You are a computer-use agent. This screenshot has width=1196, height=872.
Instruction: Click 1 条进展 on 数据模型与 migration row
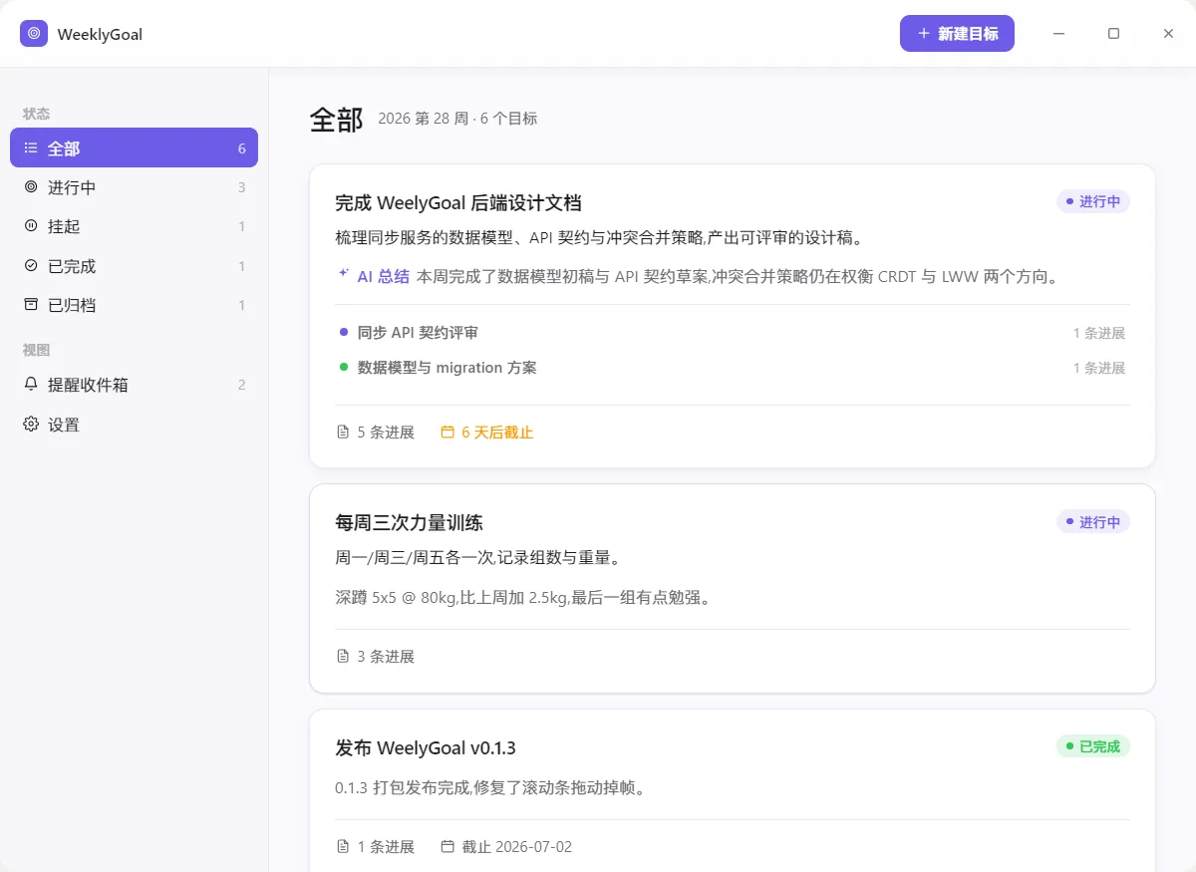tap(1099, 368)
